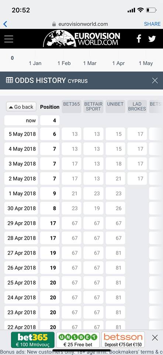Screen dimensions: 163x355
Task: Tap the Twitter bird icon
Action: point(152,39)
